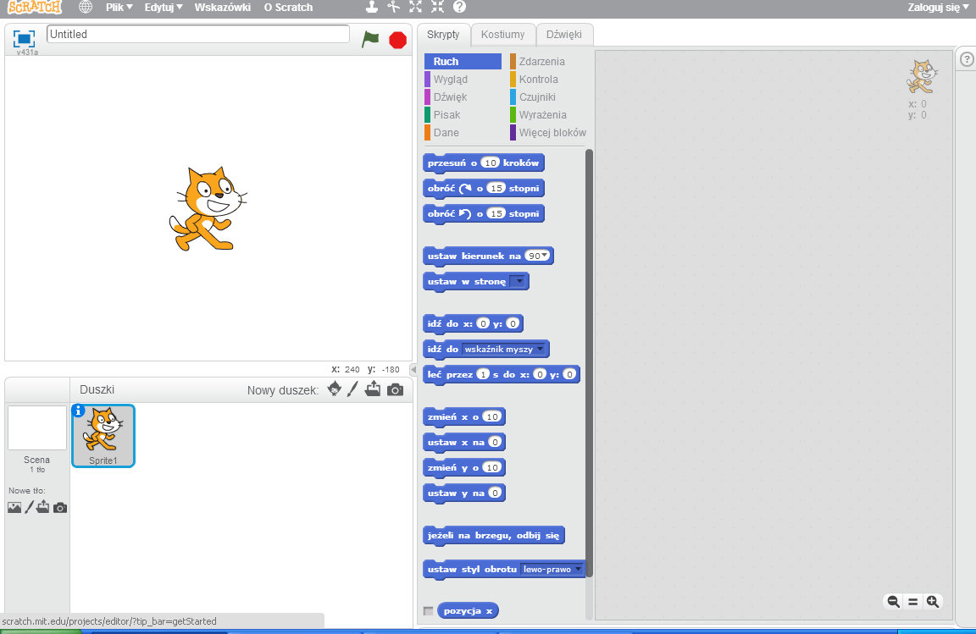Click value field in 'zmień x o' block
The image size is (976, 634).
[491, 416]
